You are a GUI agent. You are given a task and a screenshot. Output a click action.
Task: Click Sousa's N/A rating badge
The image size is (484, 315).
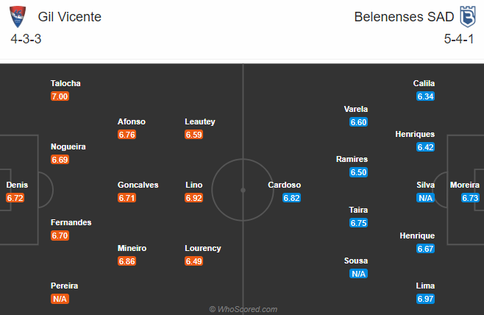tap(358, 274)
